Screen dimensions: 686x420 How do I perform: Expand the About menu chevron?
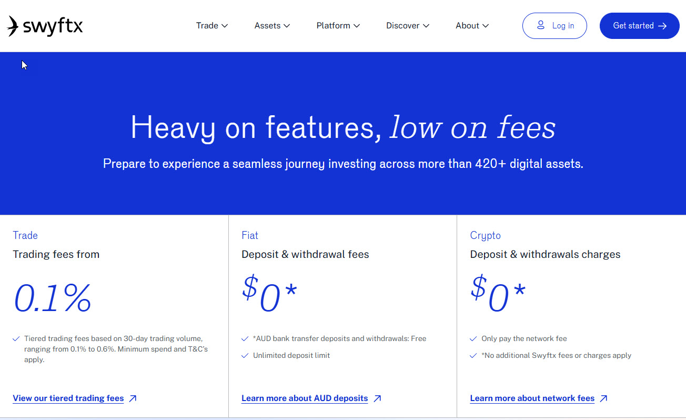[486, 26]
